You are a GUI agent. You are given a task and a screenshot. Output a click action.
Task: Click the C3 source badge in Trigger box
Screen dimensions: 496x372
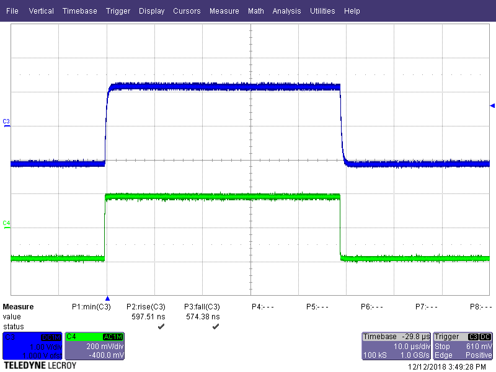pos(473,337)
